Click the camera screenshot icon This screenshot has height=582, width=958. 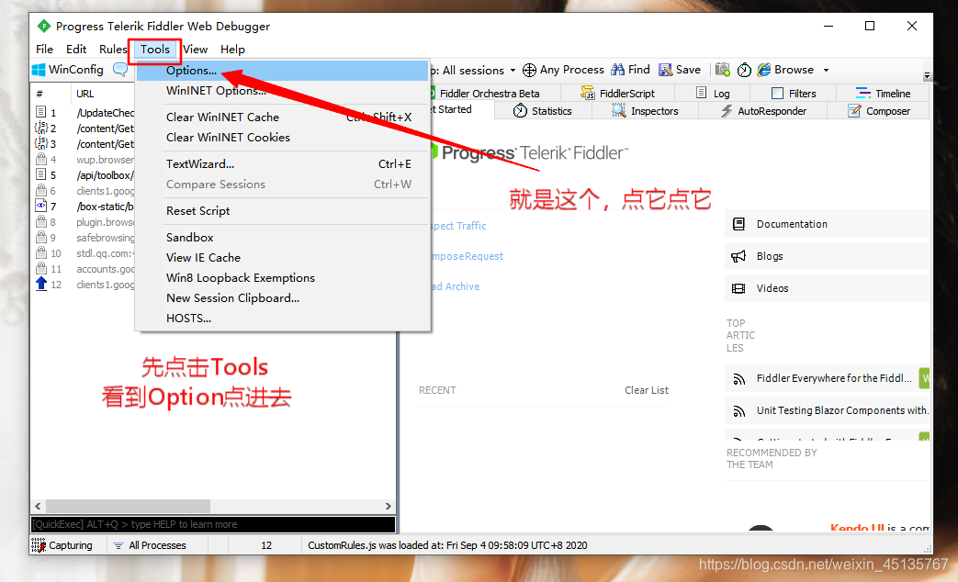tap(723, 70)
